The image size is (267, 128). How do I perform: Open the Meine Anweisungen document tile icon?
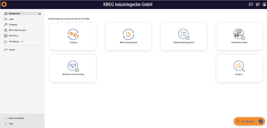128,34
